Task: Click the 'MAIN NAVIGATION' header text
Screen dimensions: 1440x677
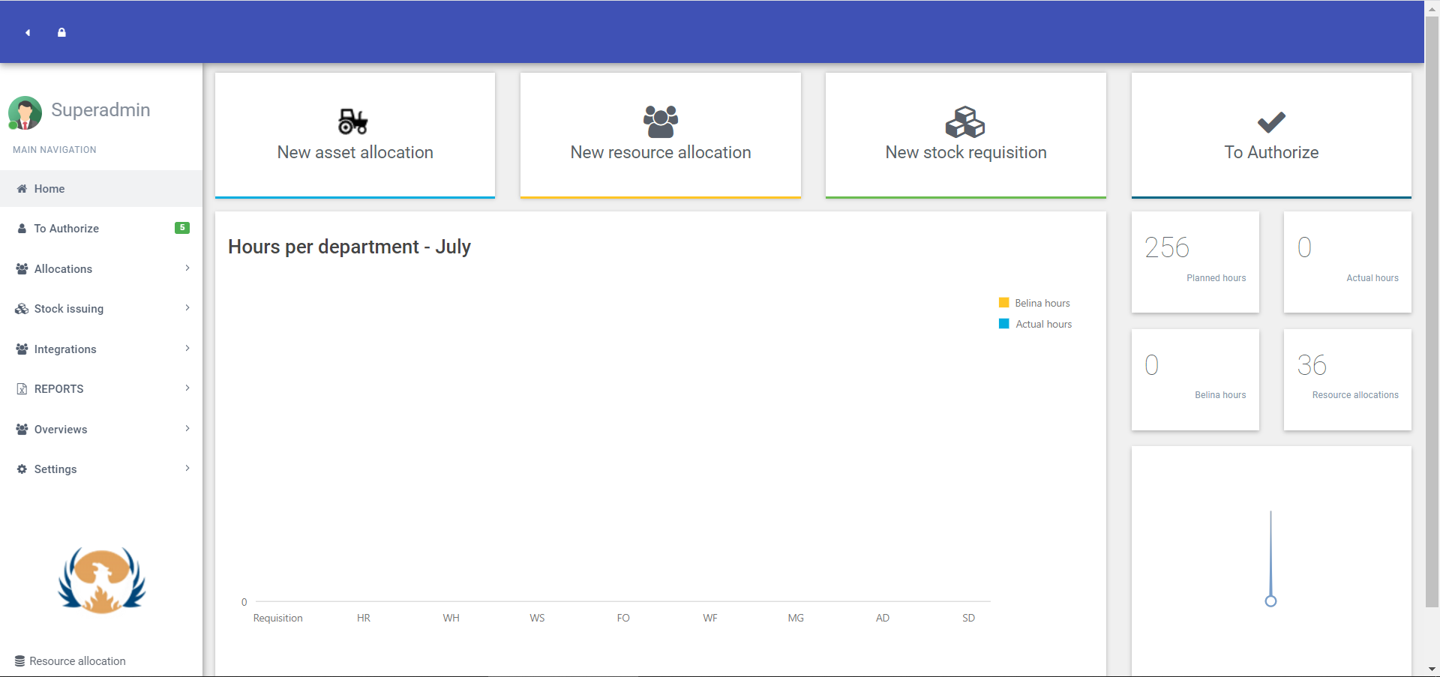Action: click(55, 150)
